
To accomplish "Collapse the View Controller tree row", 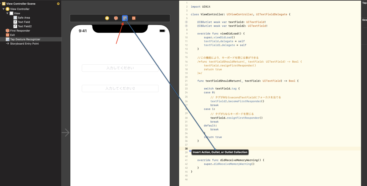I will pyautogui.click(x=3, y=9).
